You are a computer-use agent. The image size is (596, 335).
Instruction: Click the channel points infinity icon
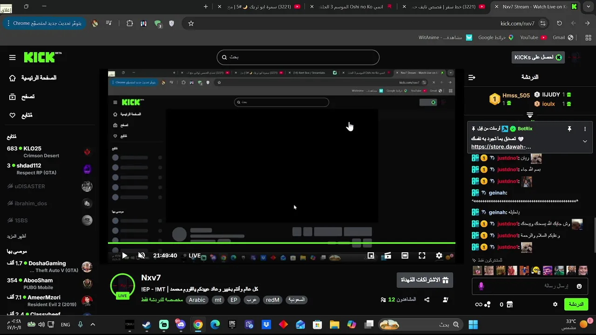click(x=478, y=304)
